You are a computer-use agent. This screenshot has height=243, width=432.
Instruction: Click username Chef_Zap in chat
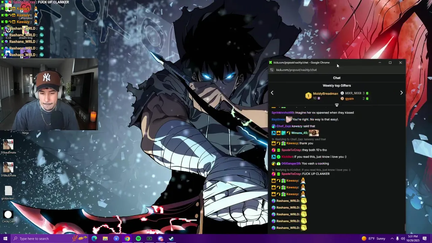pyautogui.click(x=283, y=126)
